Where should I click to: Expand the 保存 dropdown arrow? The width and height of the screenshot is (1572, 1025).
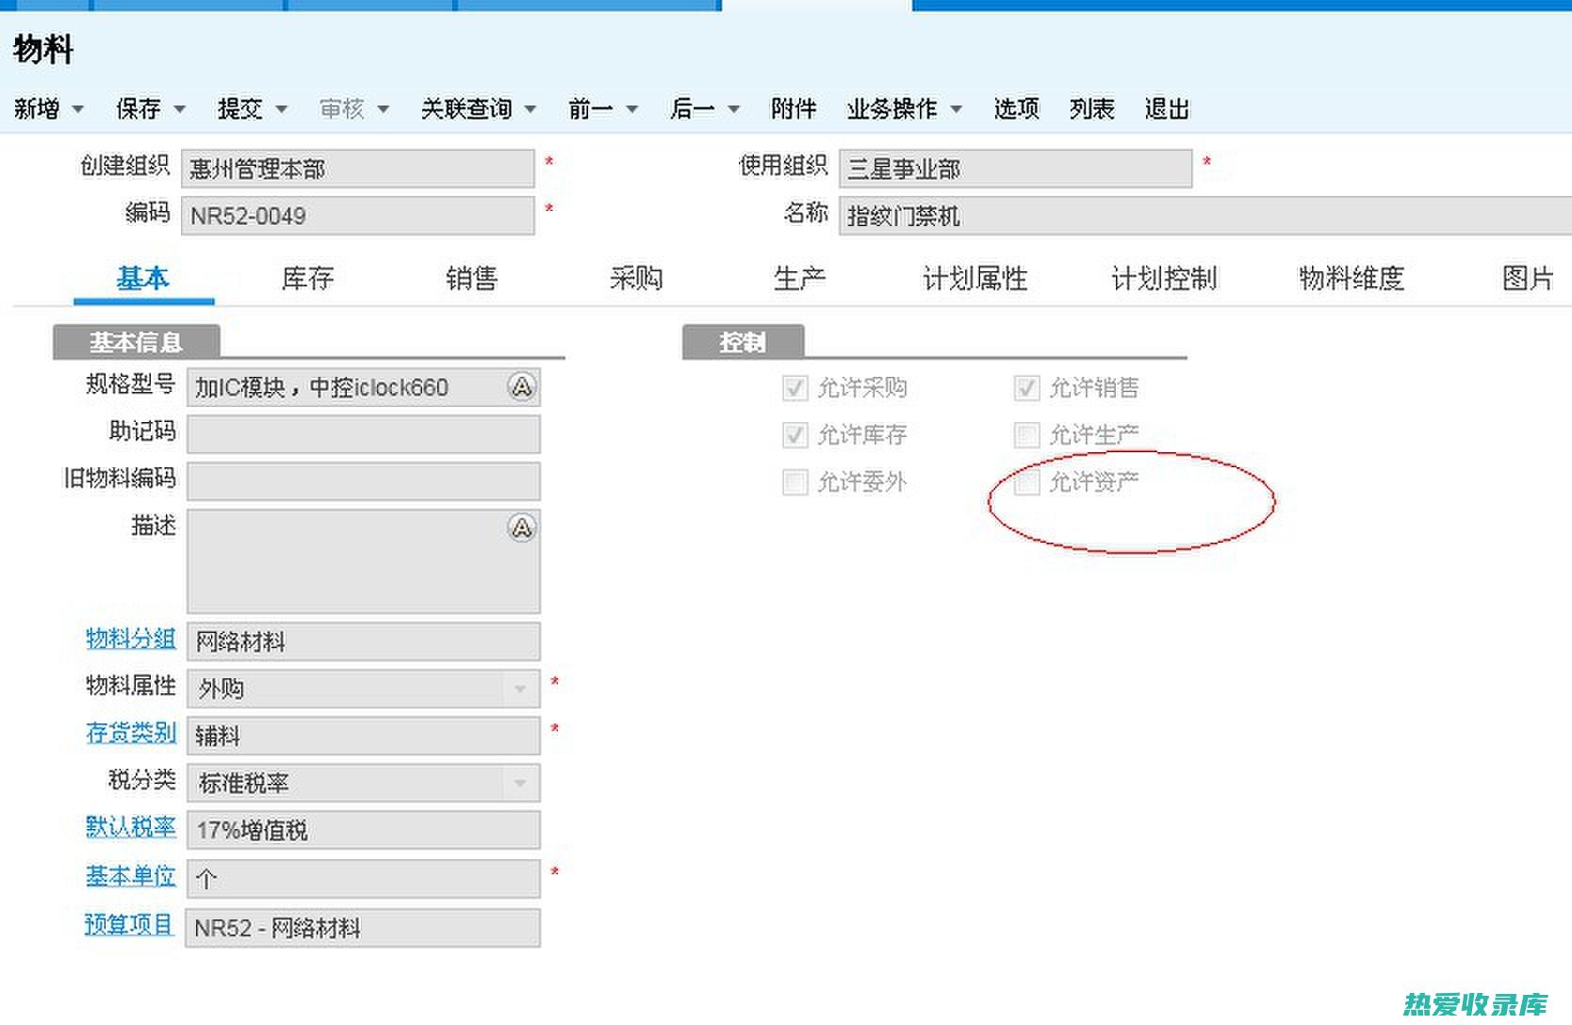click(x=179, y=109)
